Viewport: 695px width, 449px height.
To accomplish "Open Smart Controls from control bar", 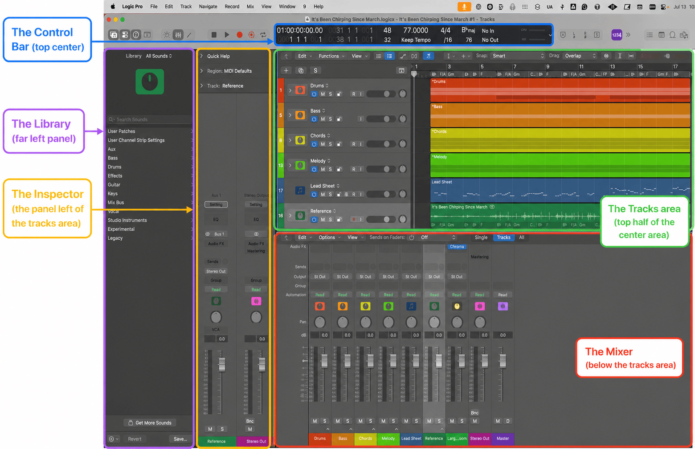I will (x=167, y=35).
